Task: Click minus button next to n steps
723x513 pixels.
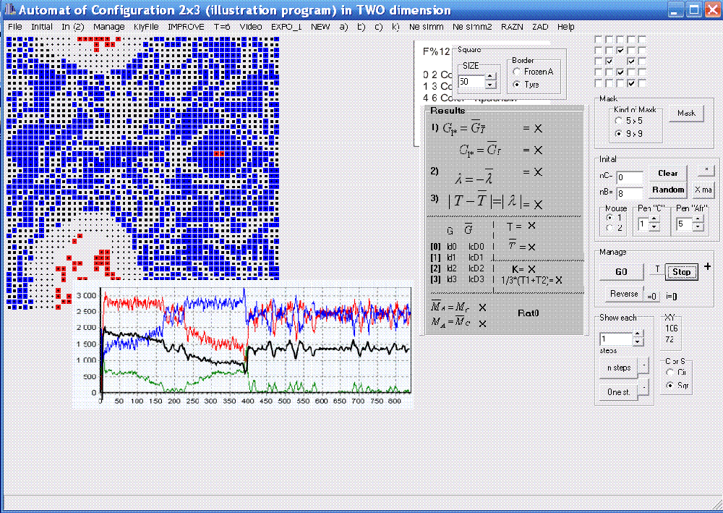Action: click(644, 365)
